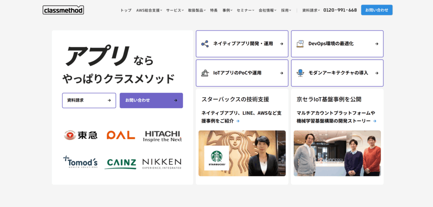Open the スターバックスの技術支援 heading
The width and height of the screenshot is (433, 207).
pos(235,99)
